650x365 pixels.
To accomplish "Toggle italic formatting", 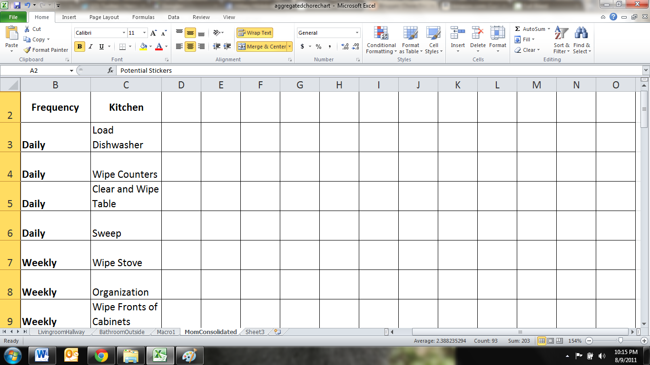I will coord(90,47).
